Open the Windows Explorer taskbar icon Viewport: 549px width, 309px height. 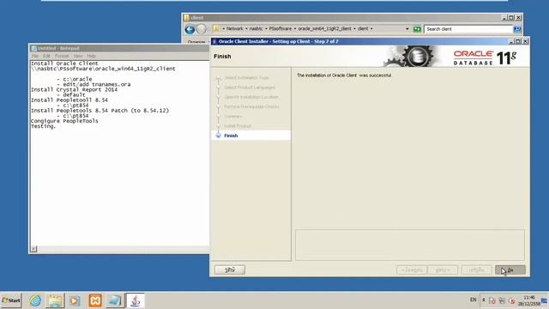[55, 300]
